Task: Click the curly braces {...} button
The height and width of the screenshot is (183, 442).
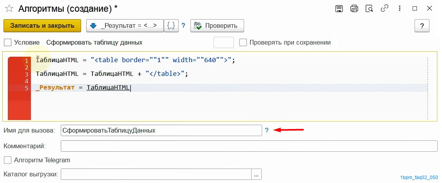Action: tap(171, 26)
